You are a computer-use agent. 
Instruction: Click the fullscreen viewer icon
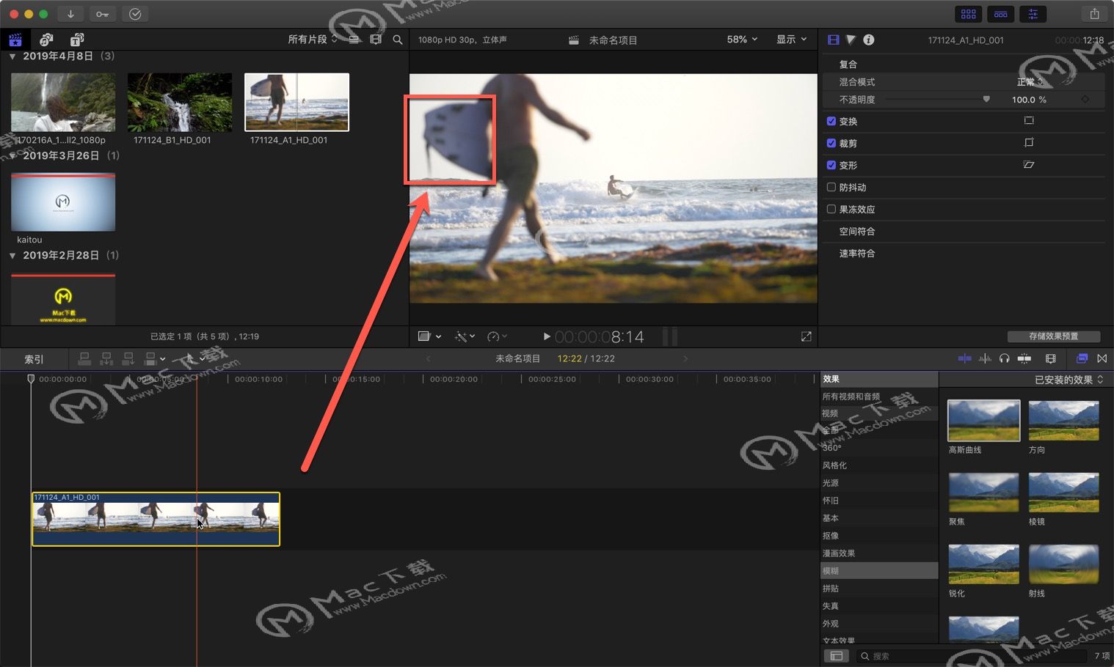[x=806, y=336]
